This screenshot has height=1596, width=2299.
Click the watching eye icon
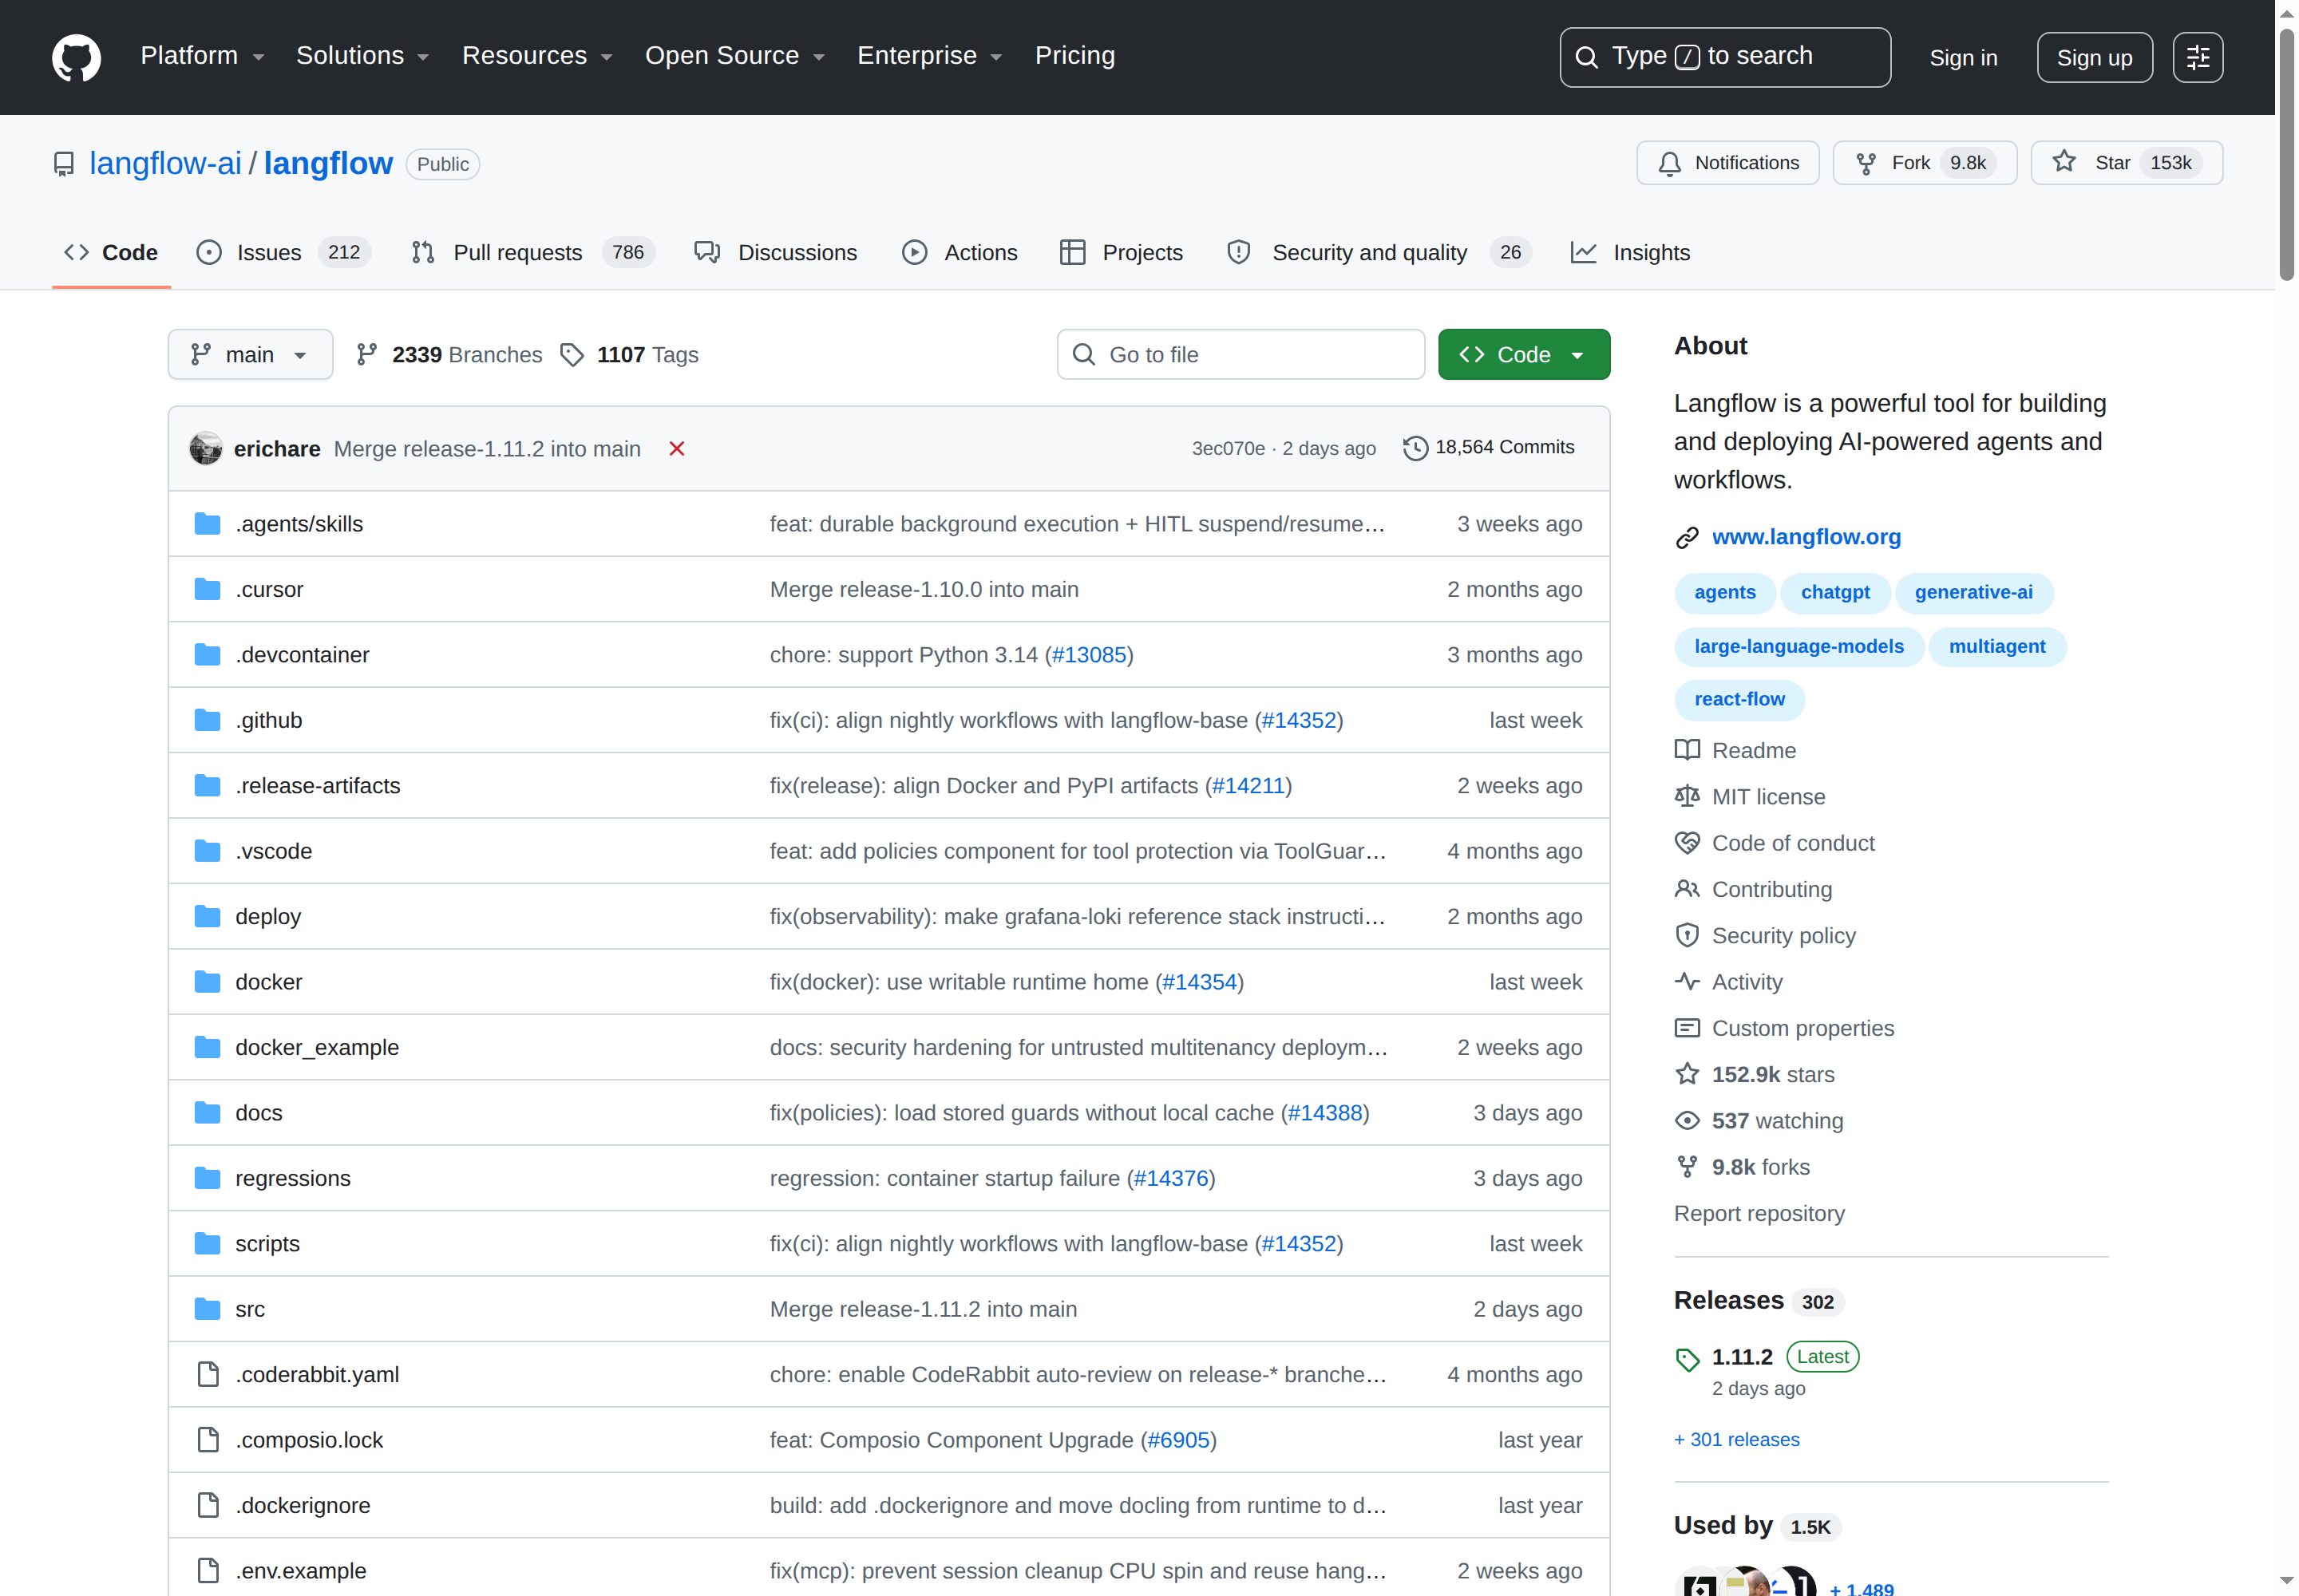(x=1687, y=1120)
